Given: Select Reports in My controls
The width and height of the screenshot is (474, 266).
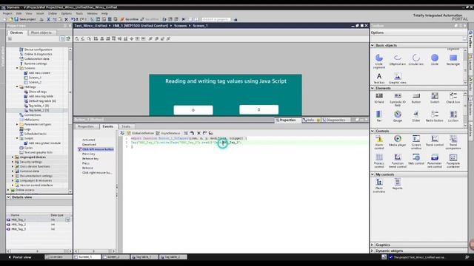Looking at the screenshot, I should coord(397,184).
